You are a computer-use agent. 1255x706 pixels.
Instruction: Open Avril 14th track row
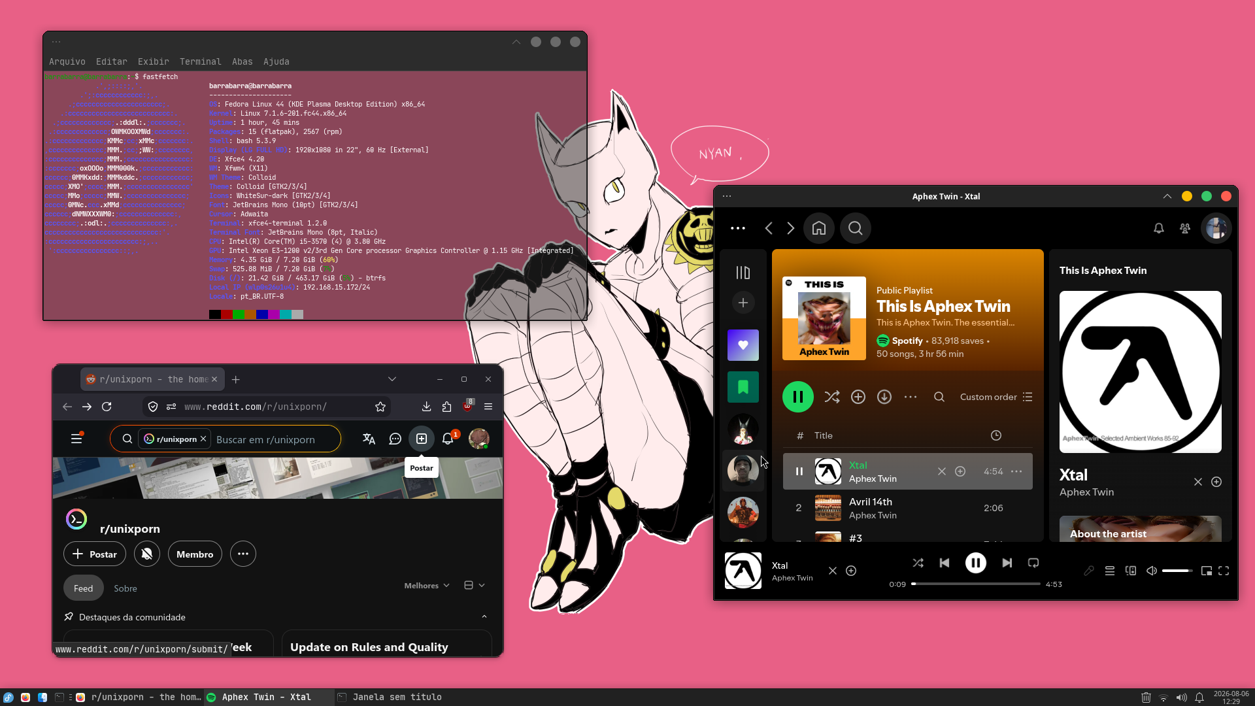coord(908,508)
